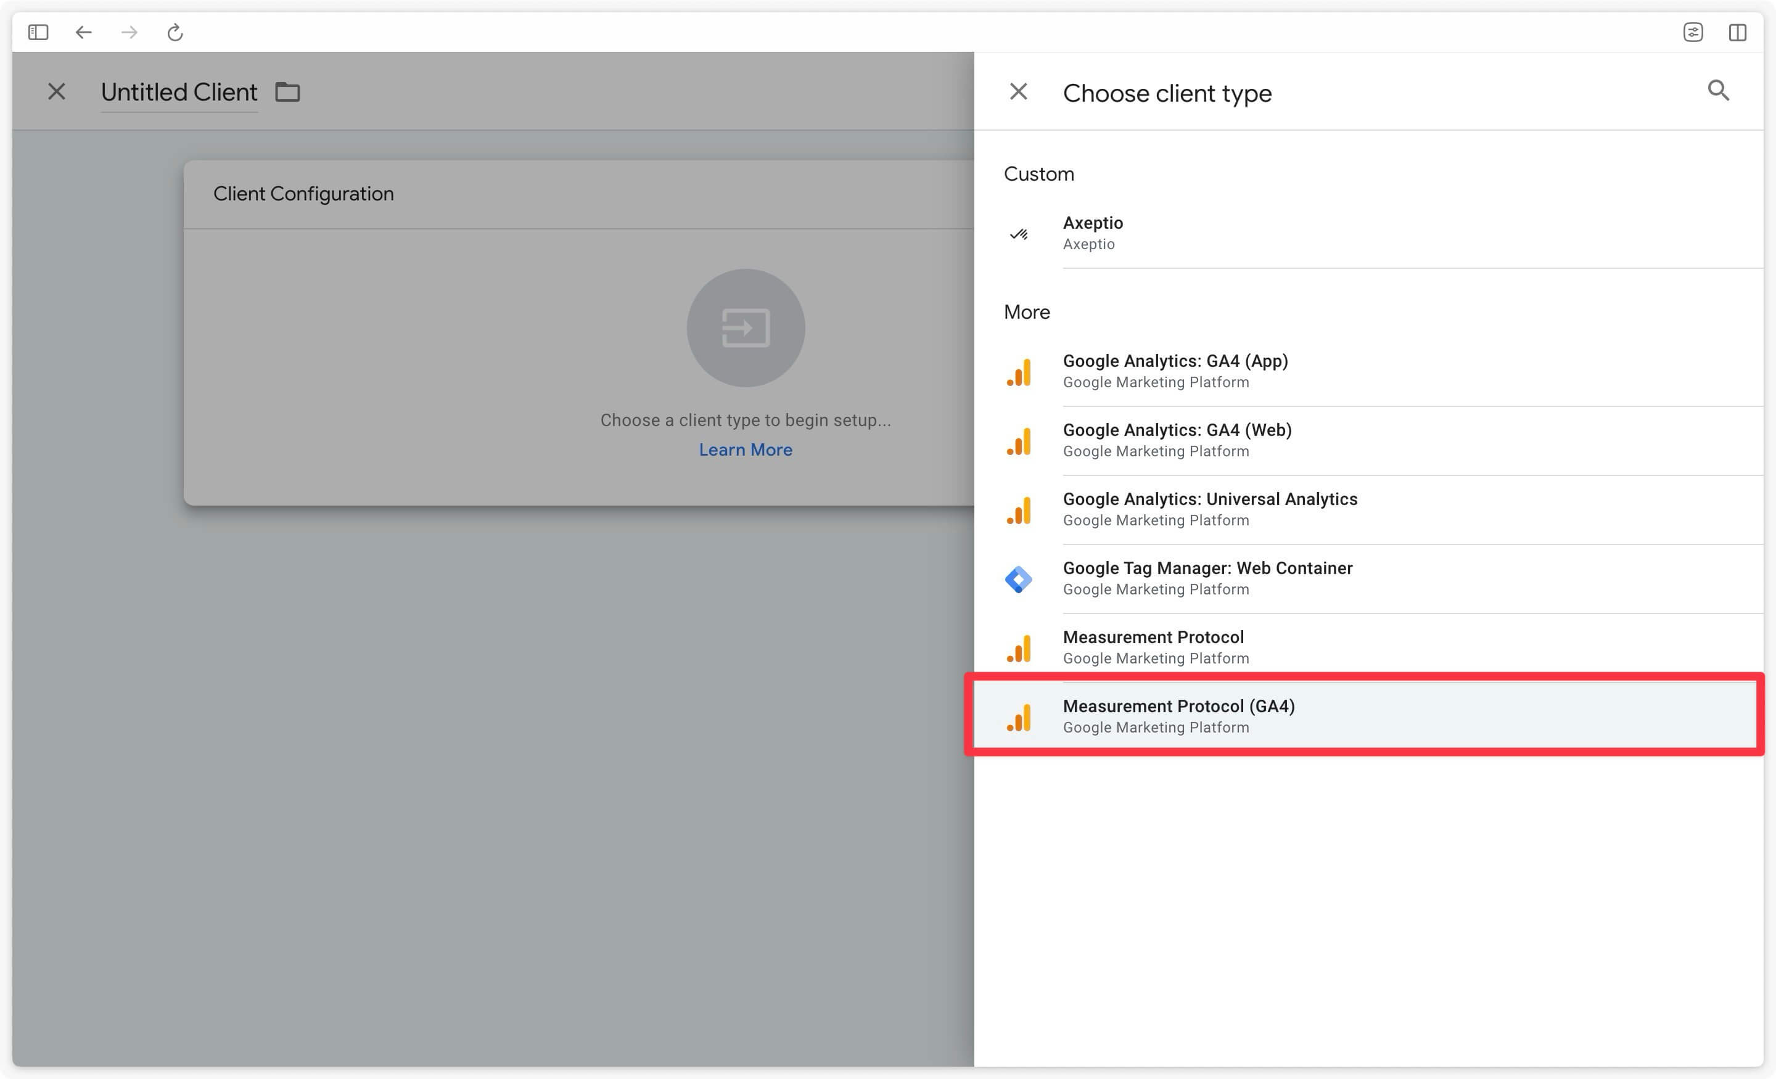The image size is (1776, 1079).
Task: Reload the page with the refresh icon
Action: 175,33
